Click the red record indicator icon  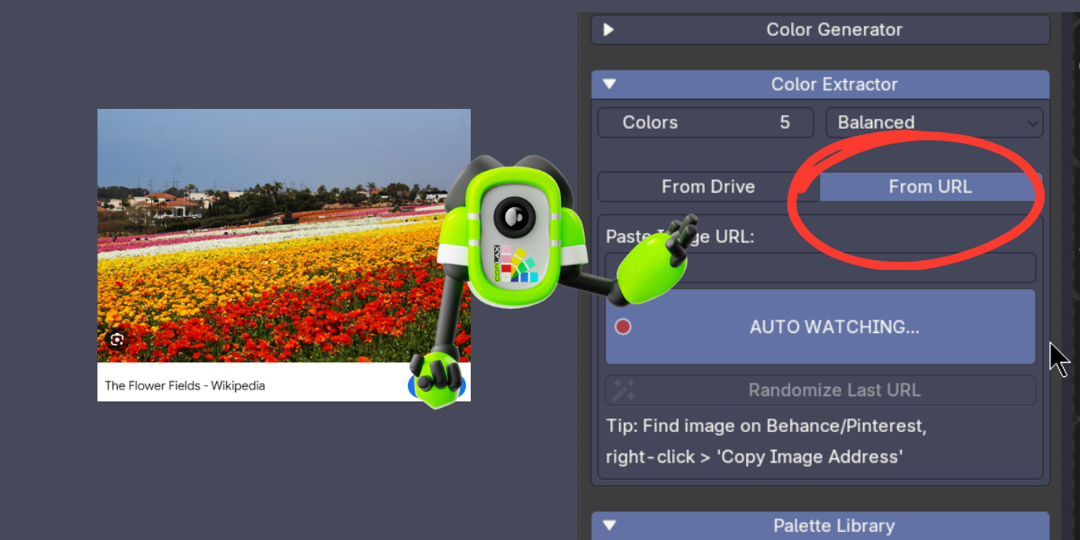coord(623,327)
